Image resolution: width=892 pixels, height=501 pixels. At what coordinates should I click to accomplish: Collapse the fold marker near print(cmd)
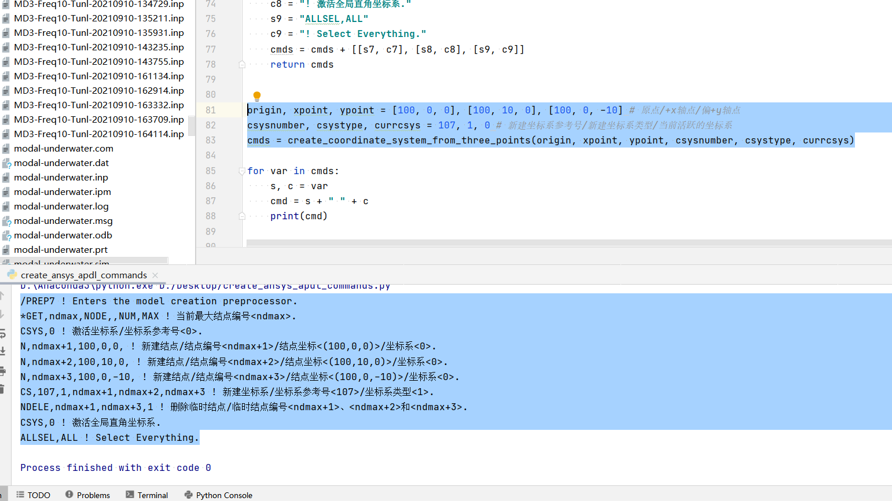coord(241,215)
